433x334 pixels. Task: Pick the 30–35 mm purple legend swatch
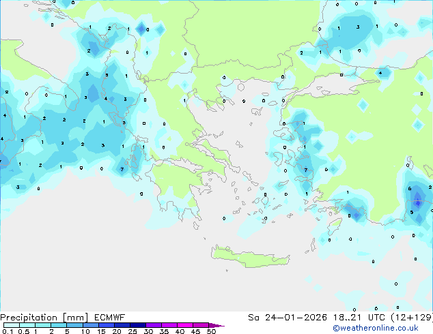point(154,325)
